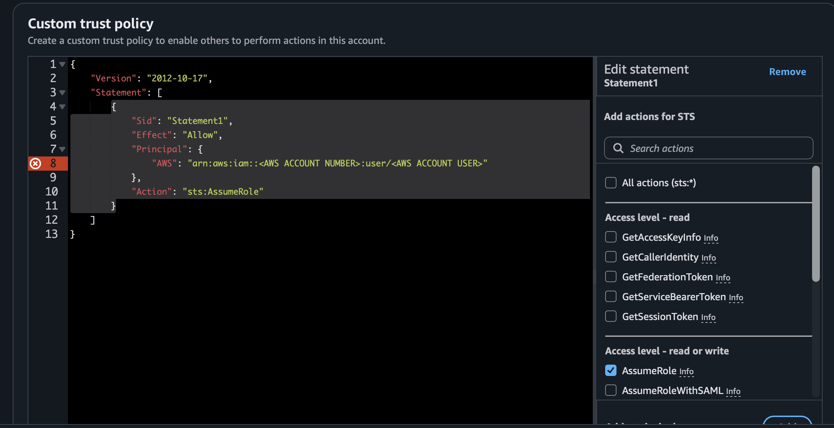Select the GetSessionToken checkbox

[x=611, y=316]
